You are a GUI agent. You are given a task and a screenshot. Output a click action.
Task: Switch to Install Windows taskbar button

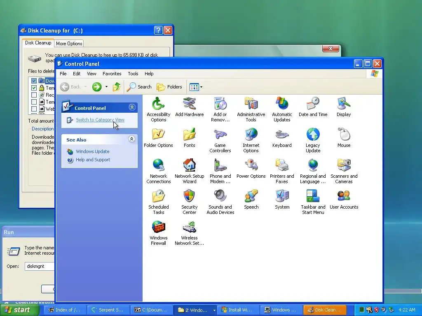(x=238, y=310)
